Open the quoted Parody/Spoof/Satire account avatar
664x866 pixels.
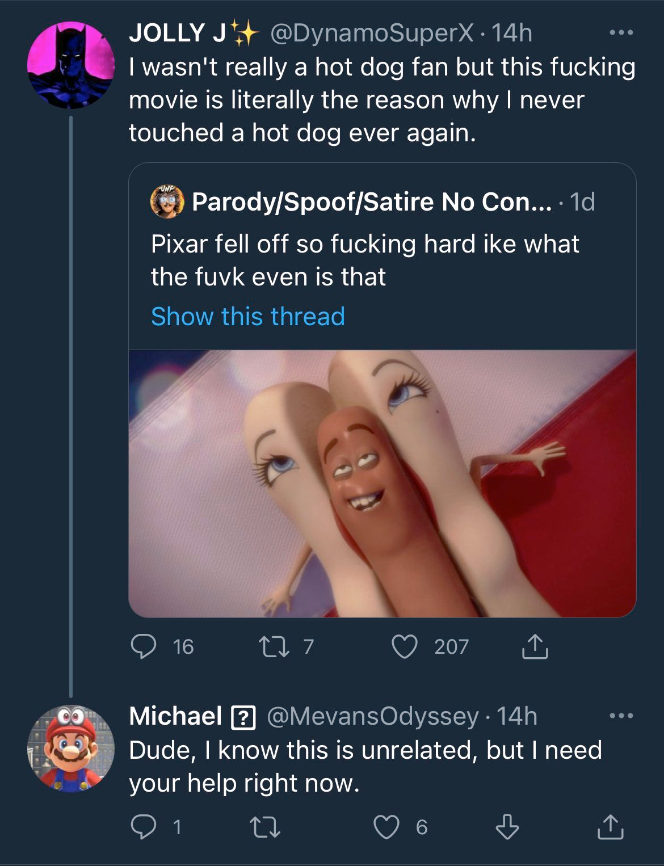point(167,201)
